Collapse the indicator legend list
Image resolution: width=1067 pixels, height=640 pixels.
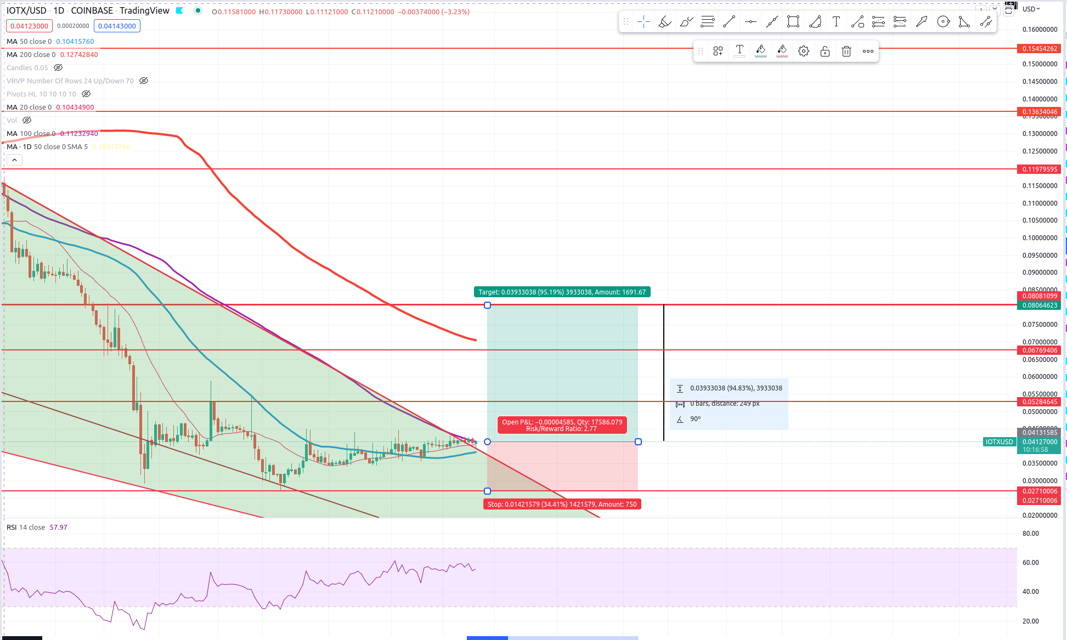point(14,160)
